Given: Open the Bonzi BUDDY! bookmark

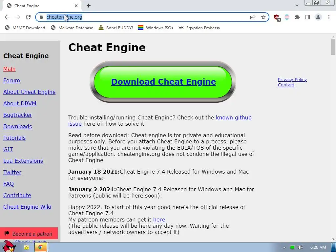Looking at the screenshot, I should tap(116, 28).
